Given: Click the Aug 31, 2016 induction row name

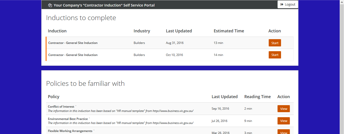Looking at the screenshot, I should 73,43.
